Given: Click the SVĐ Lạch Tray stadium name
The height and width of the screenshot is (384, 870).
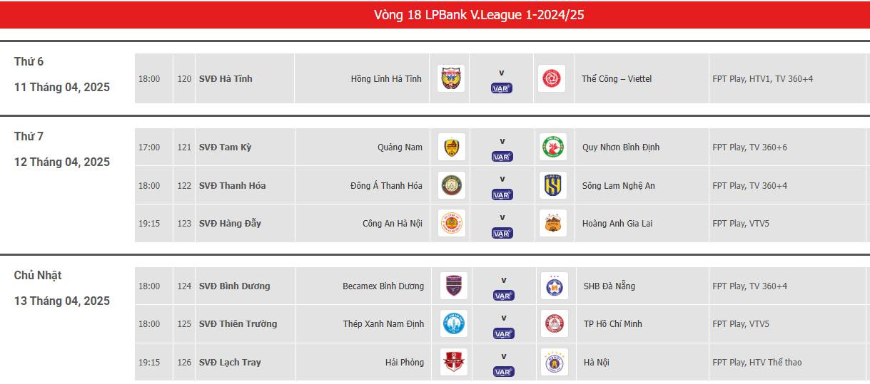Looking at the screenshot, I should point(230,363).
